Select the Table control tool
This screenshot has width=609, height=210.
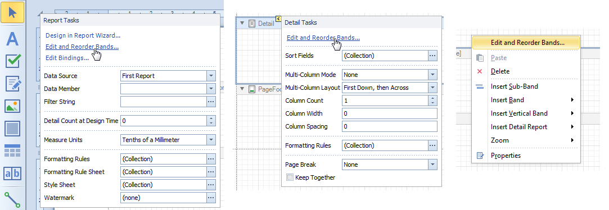click(12, 150)
